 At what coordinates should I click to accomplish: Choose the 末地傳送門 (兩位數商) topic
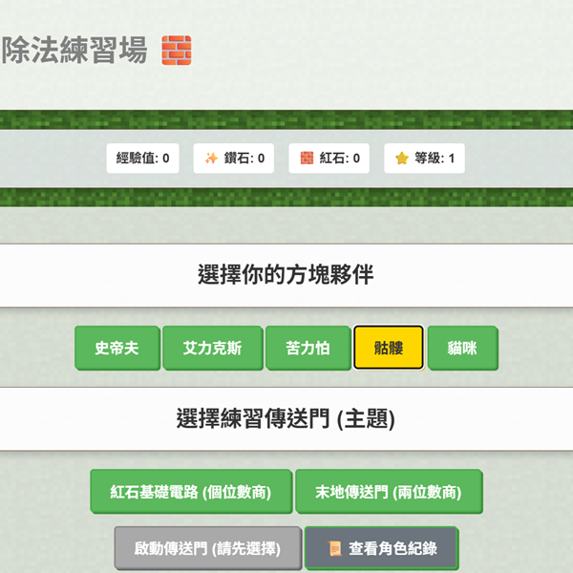point(388,493)
